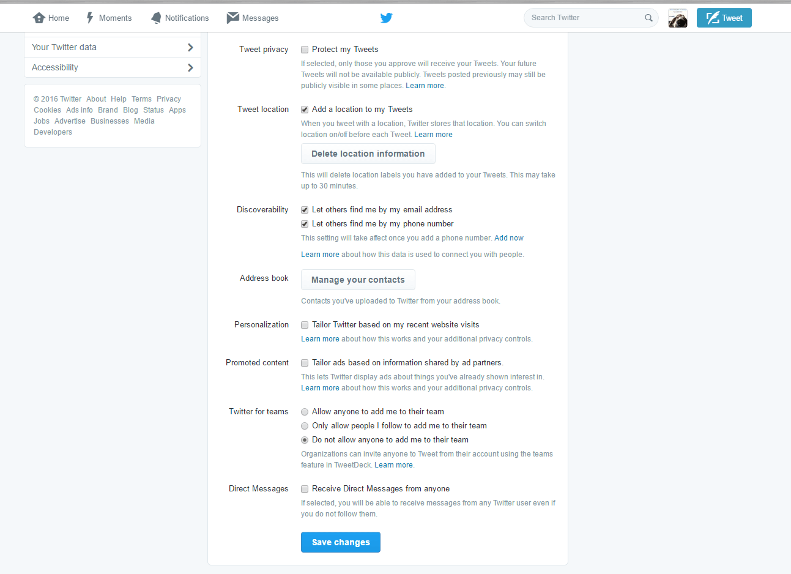The height and width of the screenshot is (574, 791).
Task: Uncheck find me by email address
Action: tap(305, 210)
